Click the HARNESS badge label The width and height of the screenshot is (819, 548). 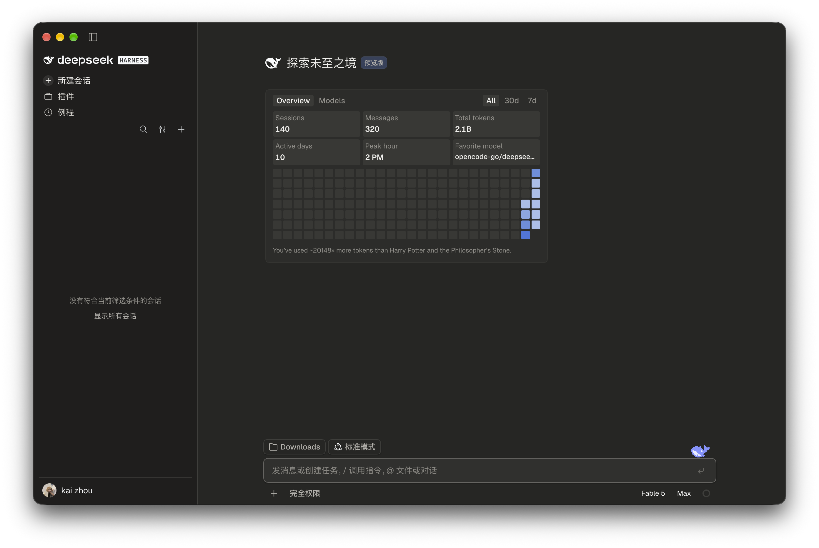[x=133, y=60]
